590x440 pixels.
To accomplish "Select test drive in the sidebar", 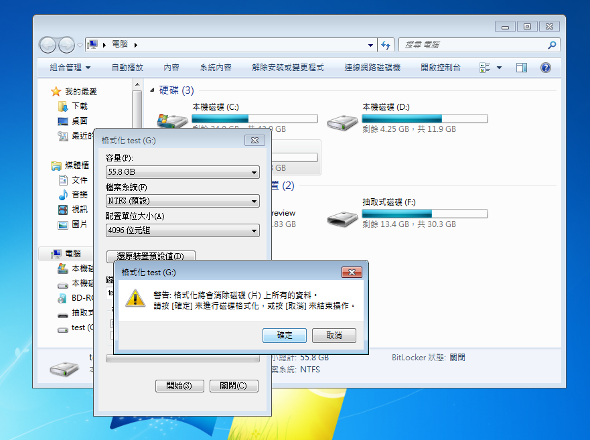I will 82,328.
